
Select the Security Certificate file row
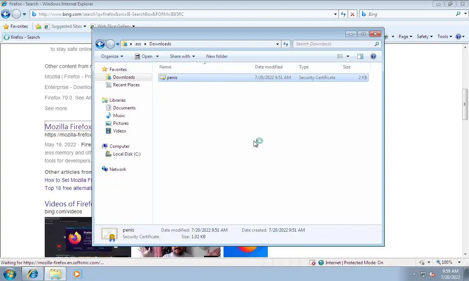(x=263, y=78)
